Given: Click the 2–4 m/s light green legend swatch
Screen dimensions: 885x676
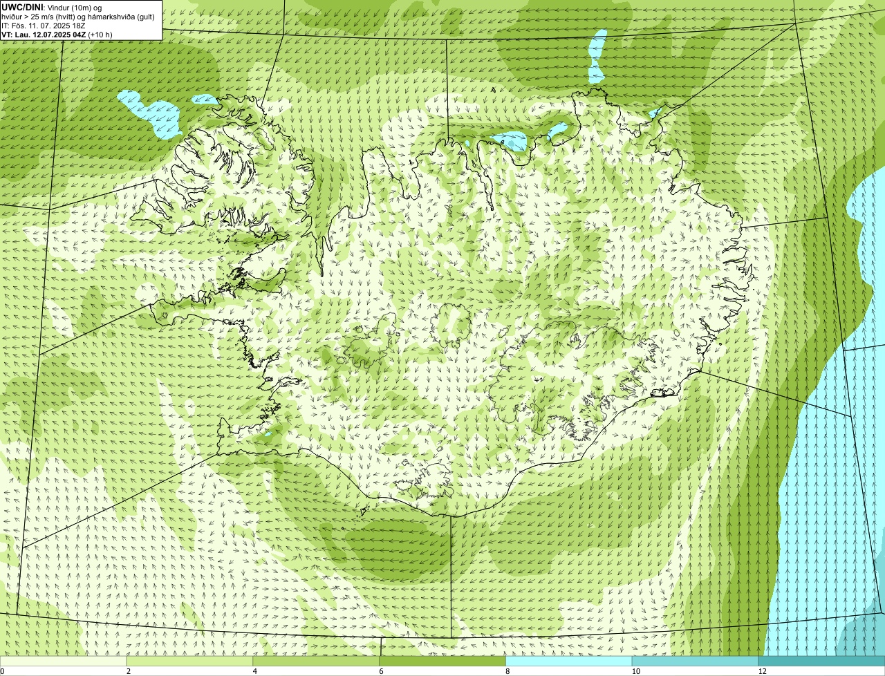Looking at the screenshot, I should (x=190, y=661).
